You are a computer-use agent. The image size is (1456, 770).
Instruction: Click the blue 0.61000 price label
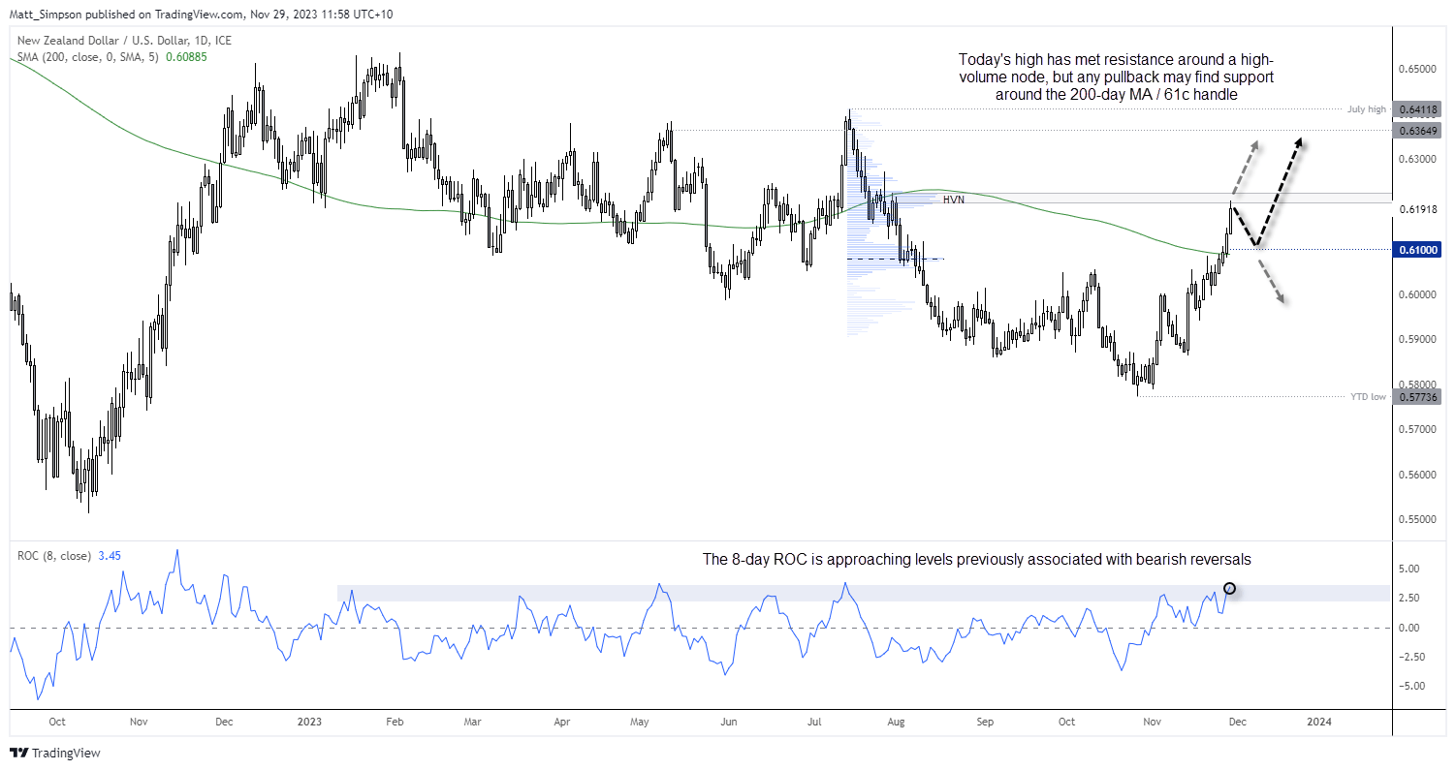point(1417,250)
